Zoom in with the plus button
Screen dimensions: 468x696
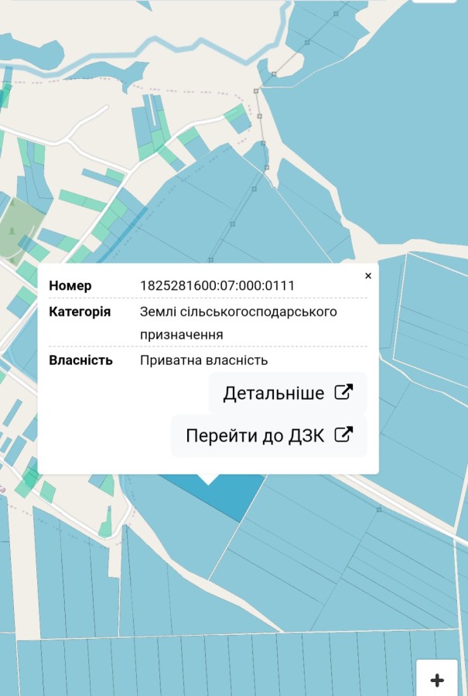click(437, 680)
